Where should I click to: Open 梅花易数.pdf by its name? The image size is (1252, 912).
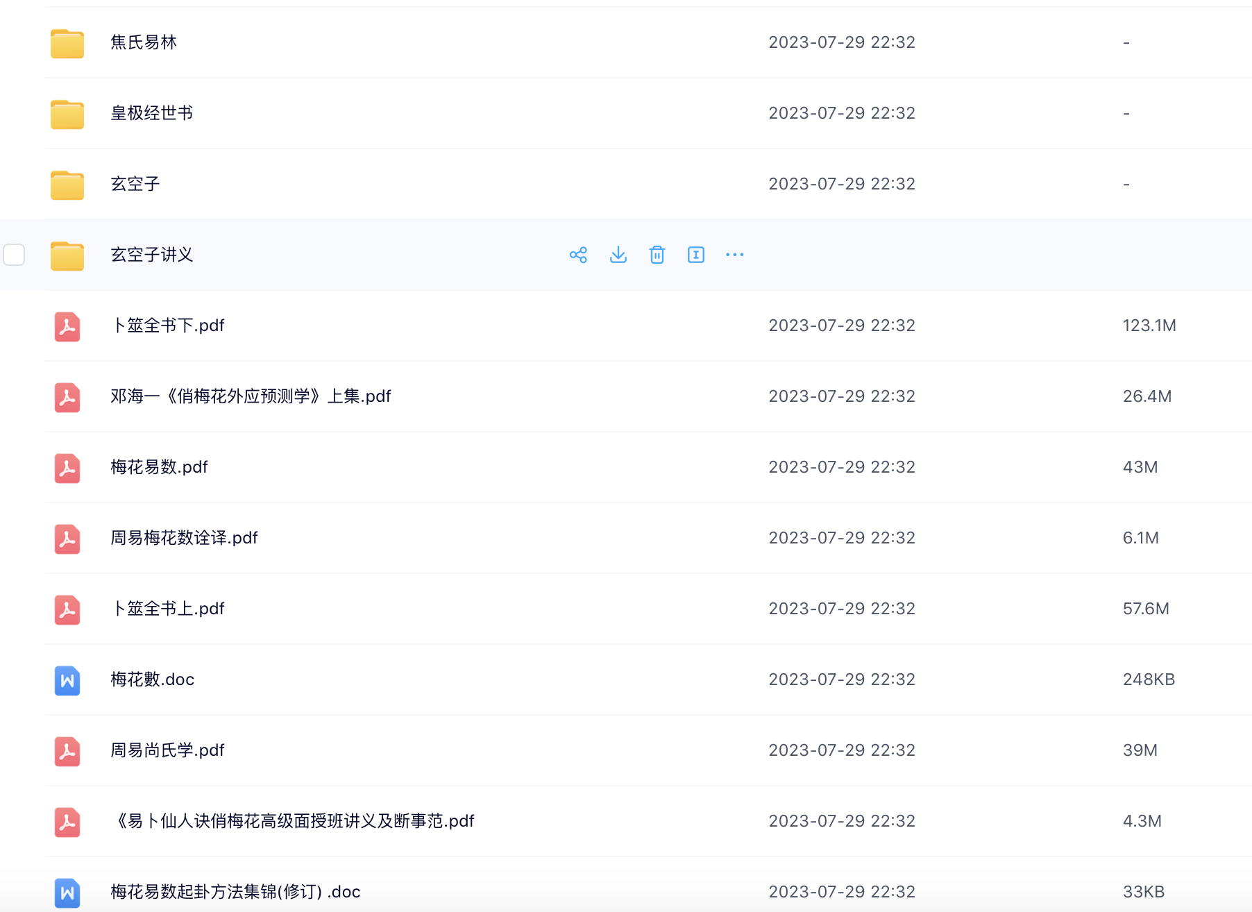point(159,467)
